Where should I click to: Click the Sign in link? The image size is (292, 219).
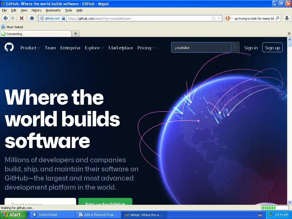pyautogui.click(x=251, y=48)
